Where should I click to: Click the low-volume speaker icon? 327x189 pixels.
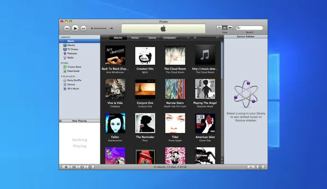(x=92, y=29)
